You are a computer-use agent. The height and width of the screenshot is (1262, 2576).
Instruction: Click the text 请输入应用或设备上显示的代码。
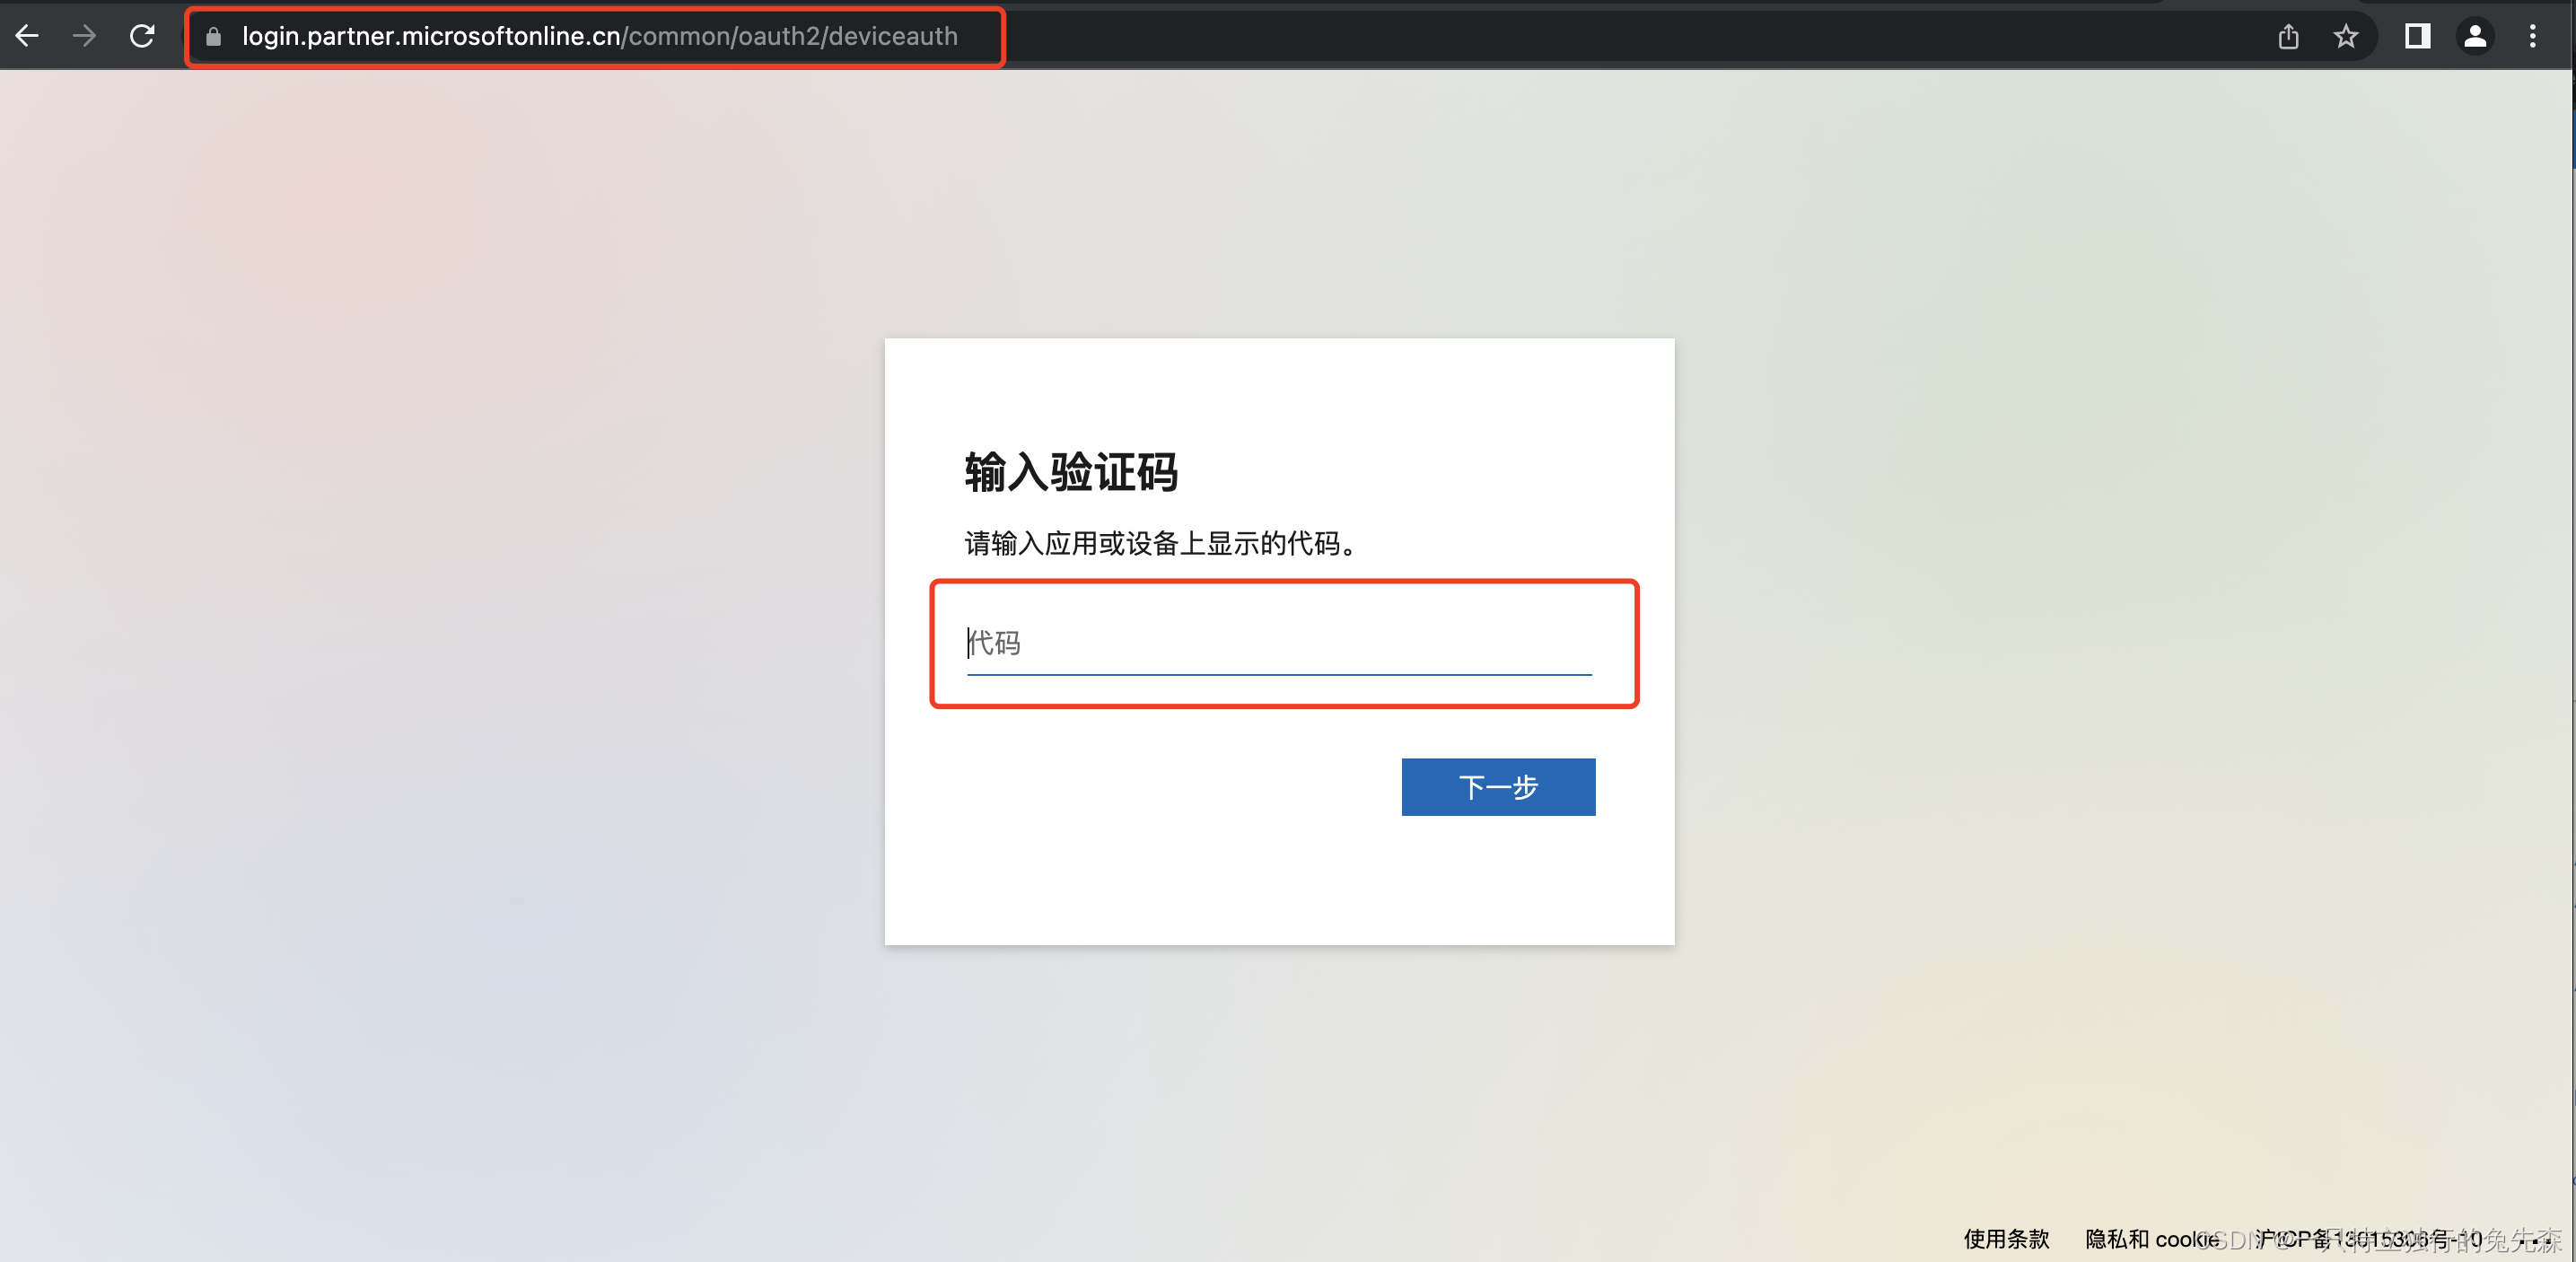pyautogui.click(x=1163, y=543)
